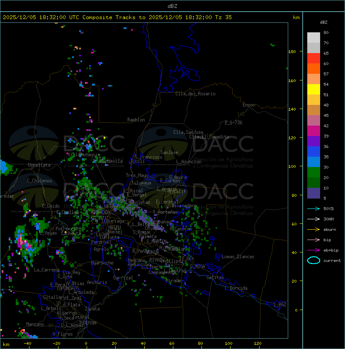Click the 'Clla.SanJose' map label
The width and height of the screenshot is (345, 349).
tap(188, 132)
